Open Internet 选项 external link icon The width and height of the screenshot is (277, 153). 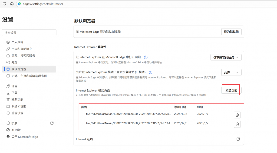(x=238, y=139)
